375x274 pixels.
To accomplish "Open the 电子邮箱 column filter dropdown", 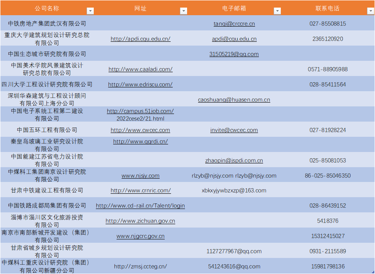I will 277,11.
